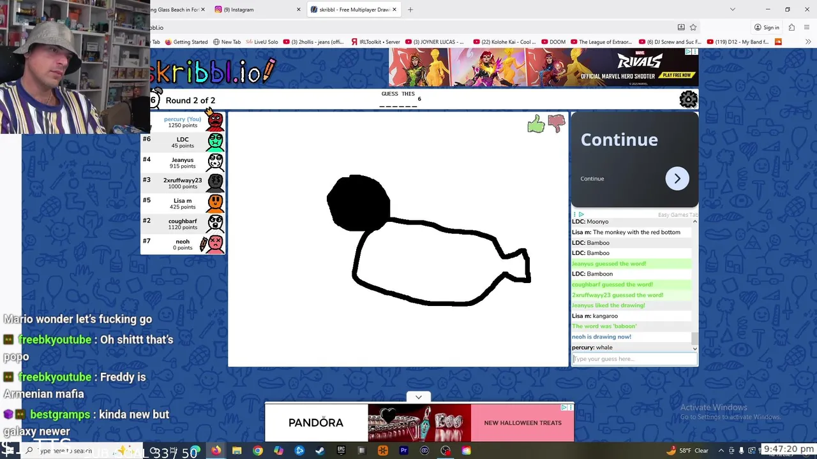817x459 pixels.
Task: Open the JOYNER LUCAS bookmark
Action: tap(433, 42)
